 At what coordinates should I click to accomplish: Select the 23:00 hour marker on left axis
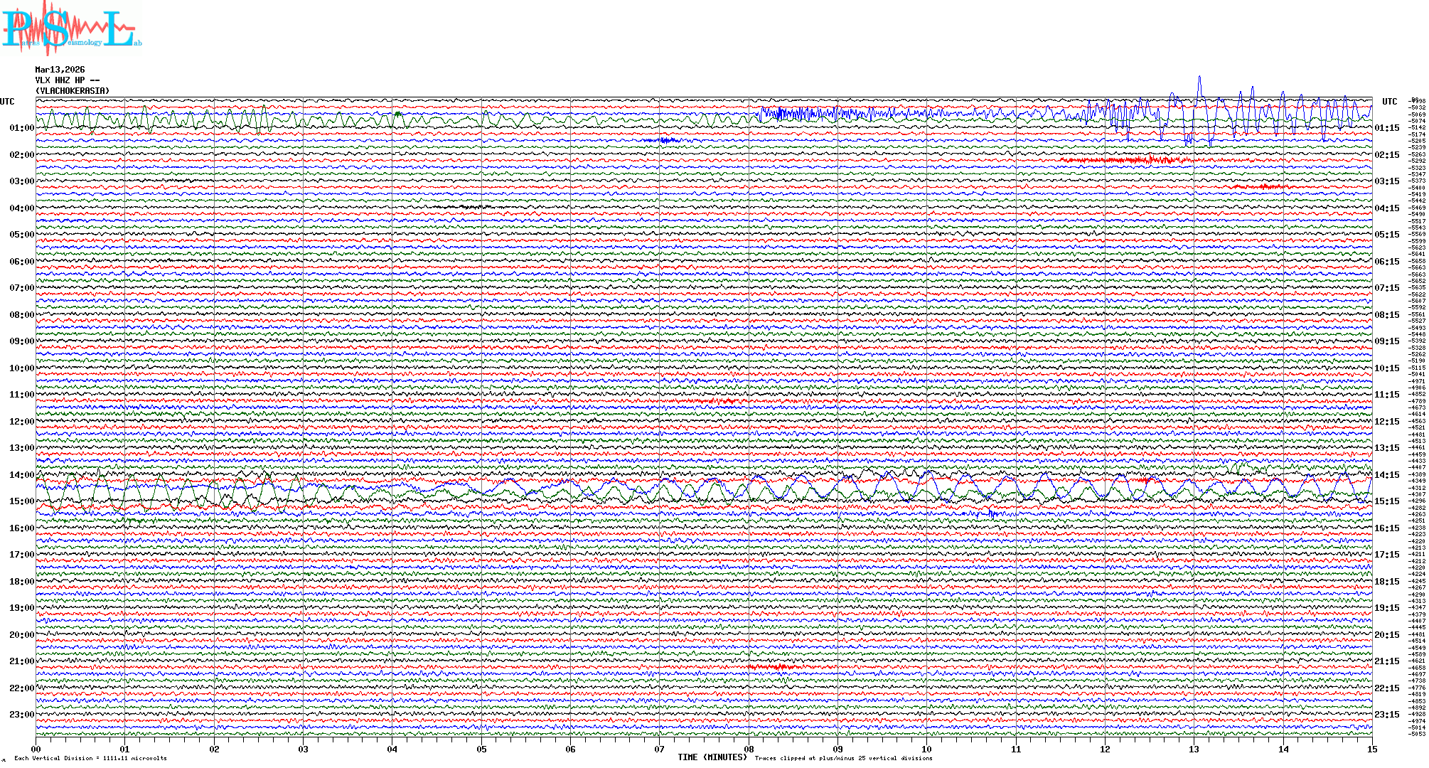(21, 715)
